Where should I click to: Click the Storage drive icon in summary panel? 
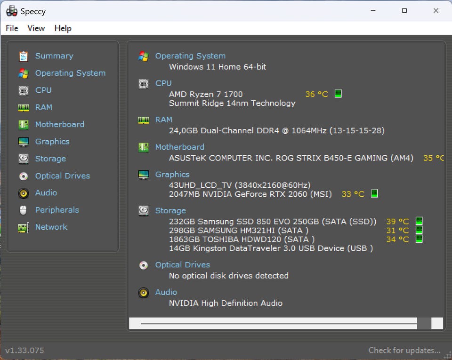143,211
